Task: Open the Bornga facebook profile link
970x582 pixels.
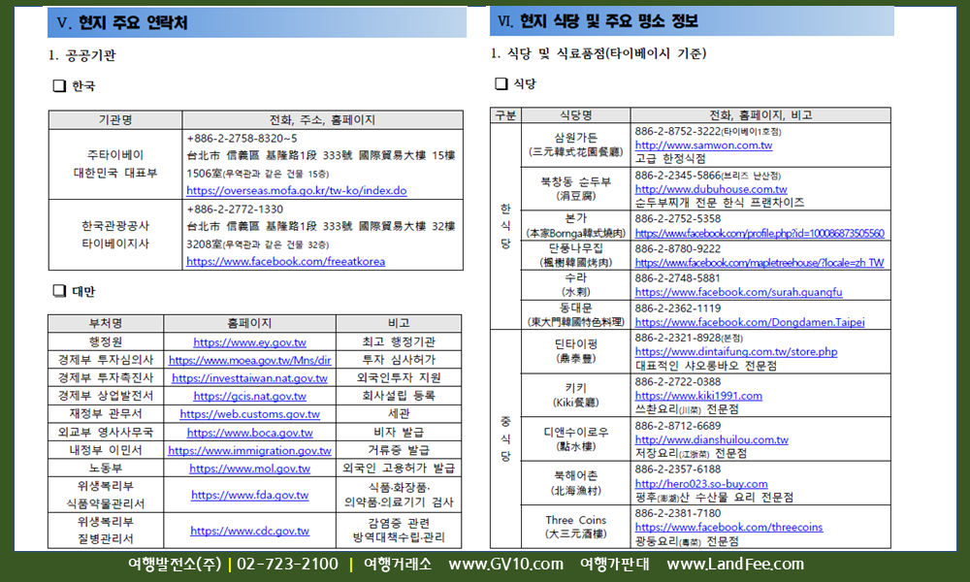Action: tap(760, 233)
